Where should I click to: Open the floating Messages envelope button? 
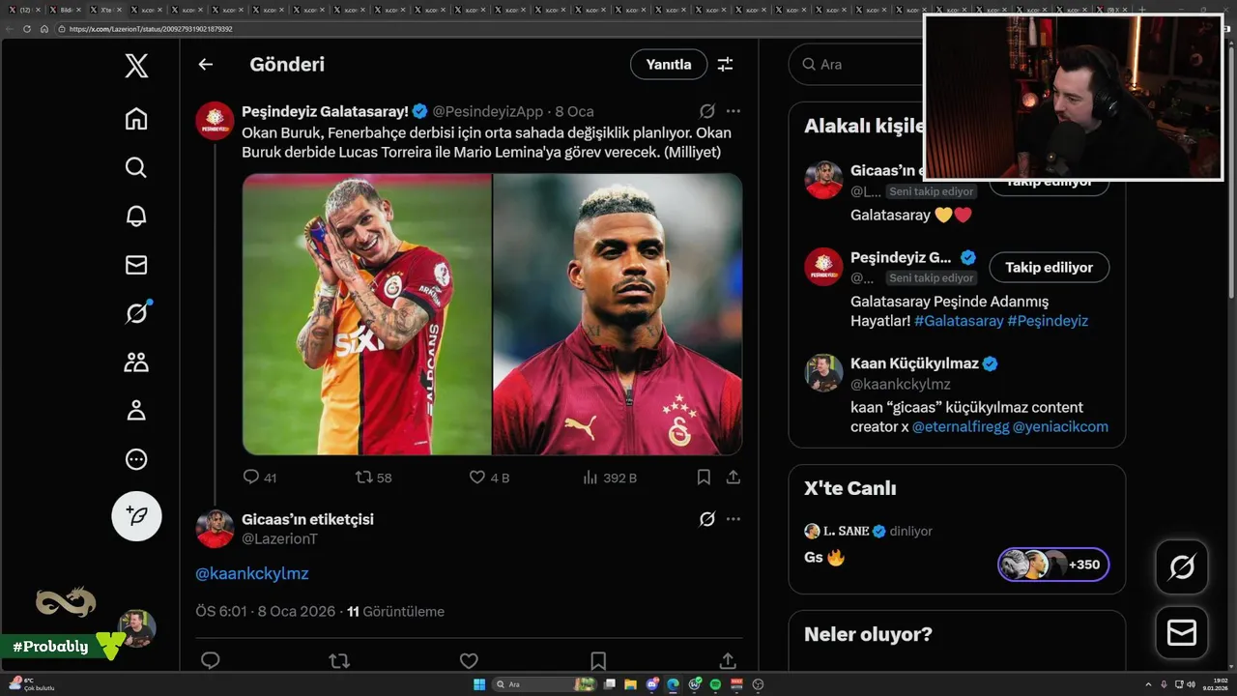(x=1182, y=633)
